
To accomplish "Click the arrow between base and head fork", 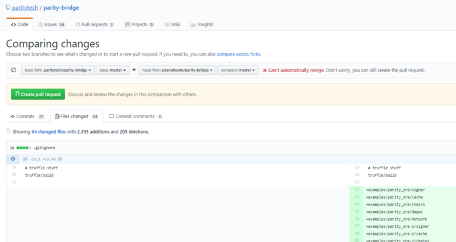I will click(134, 70).
